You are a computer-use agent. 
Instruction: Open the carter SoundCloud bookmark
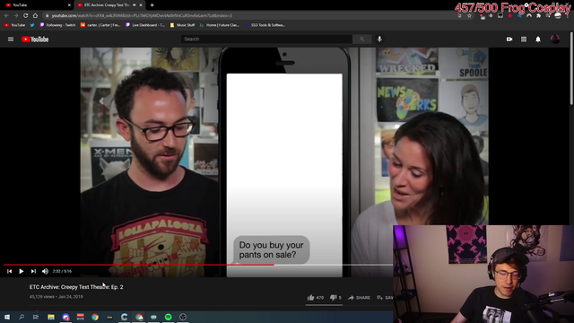point(100,25)
